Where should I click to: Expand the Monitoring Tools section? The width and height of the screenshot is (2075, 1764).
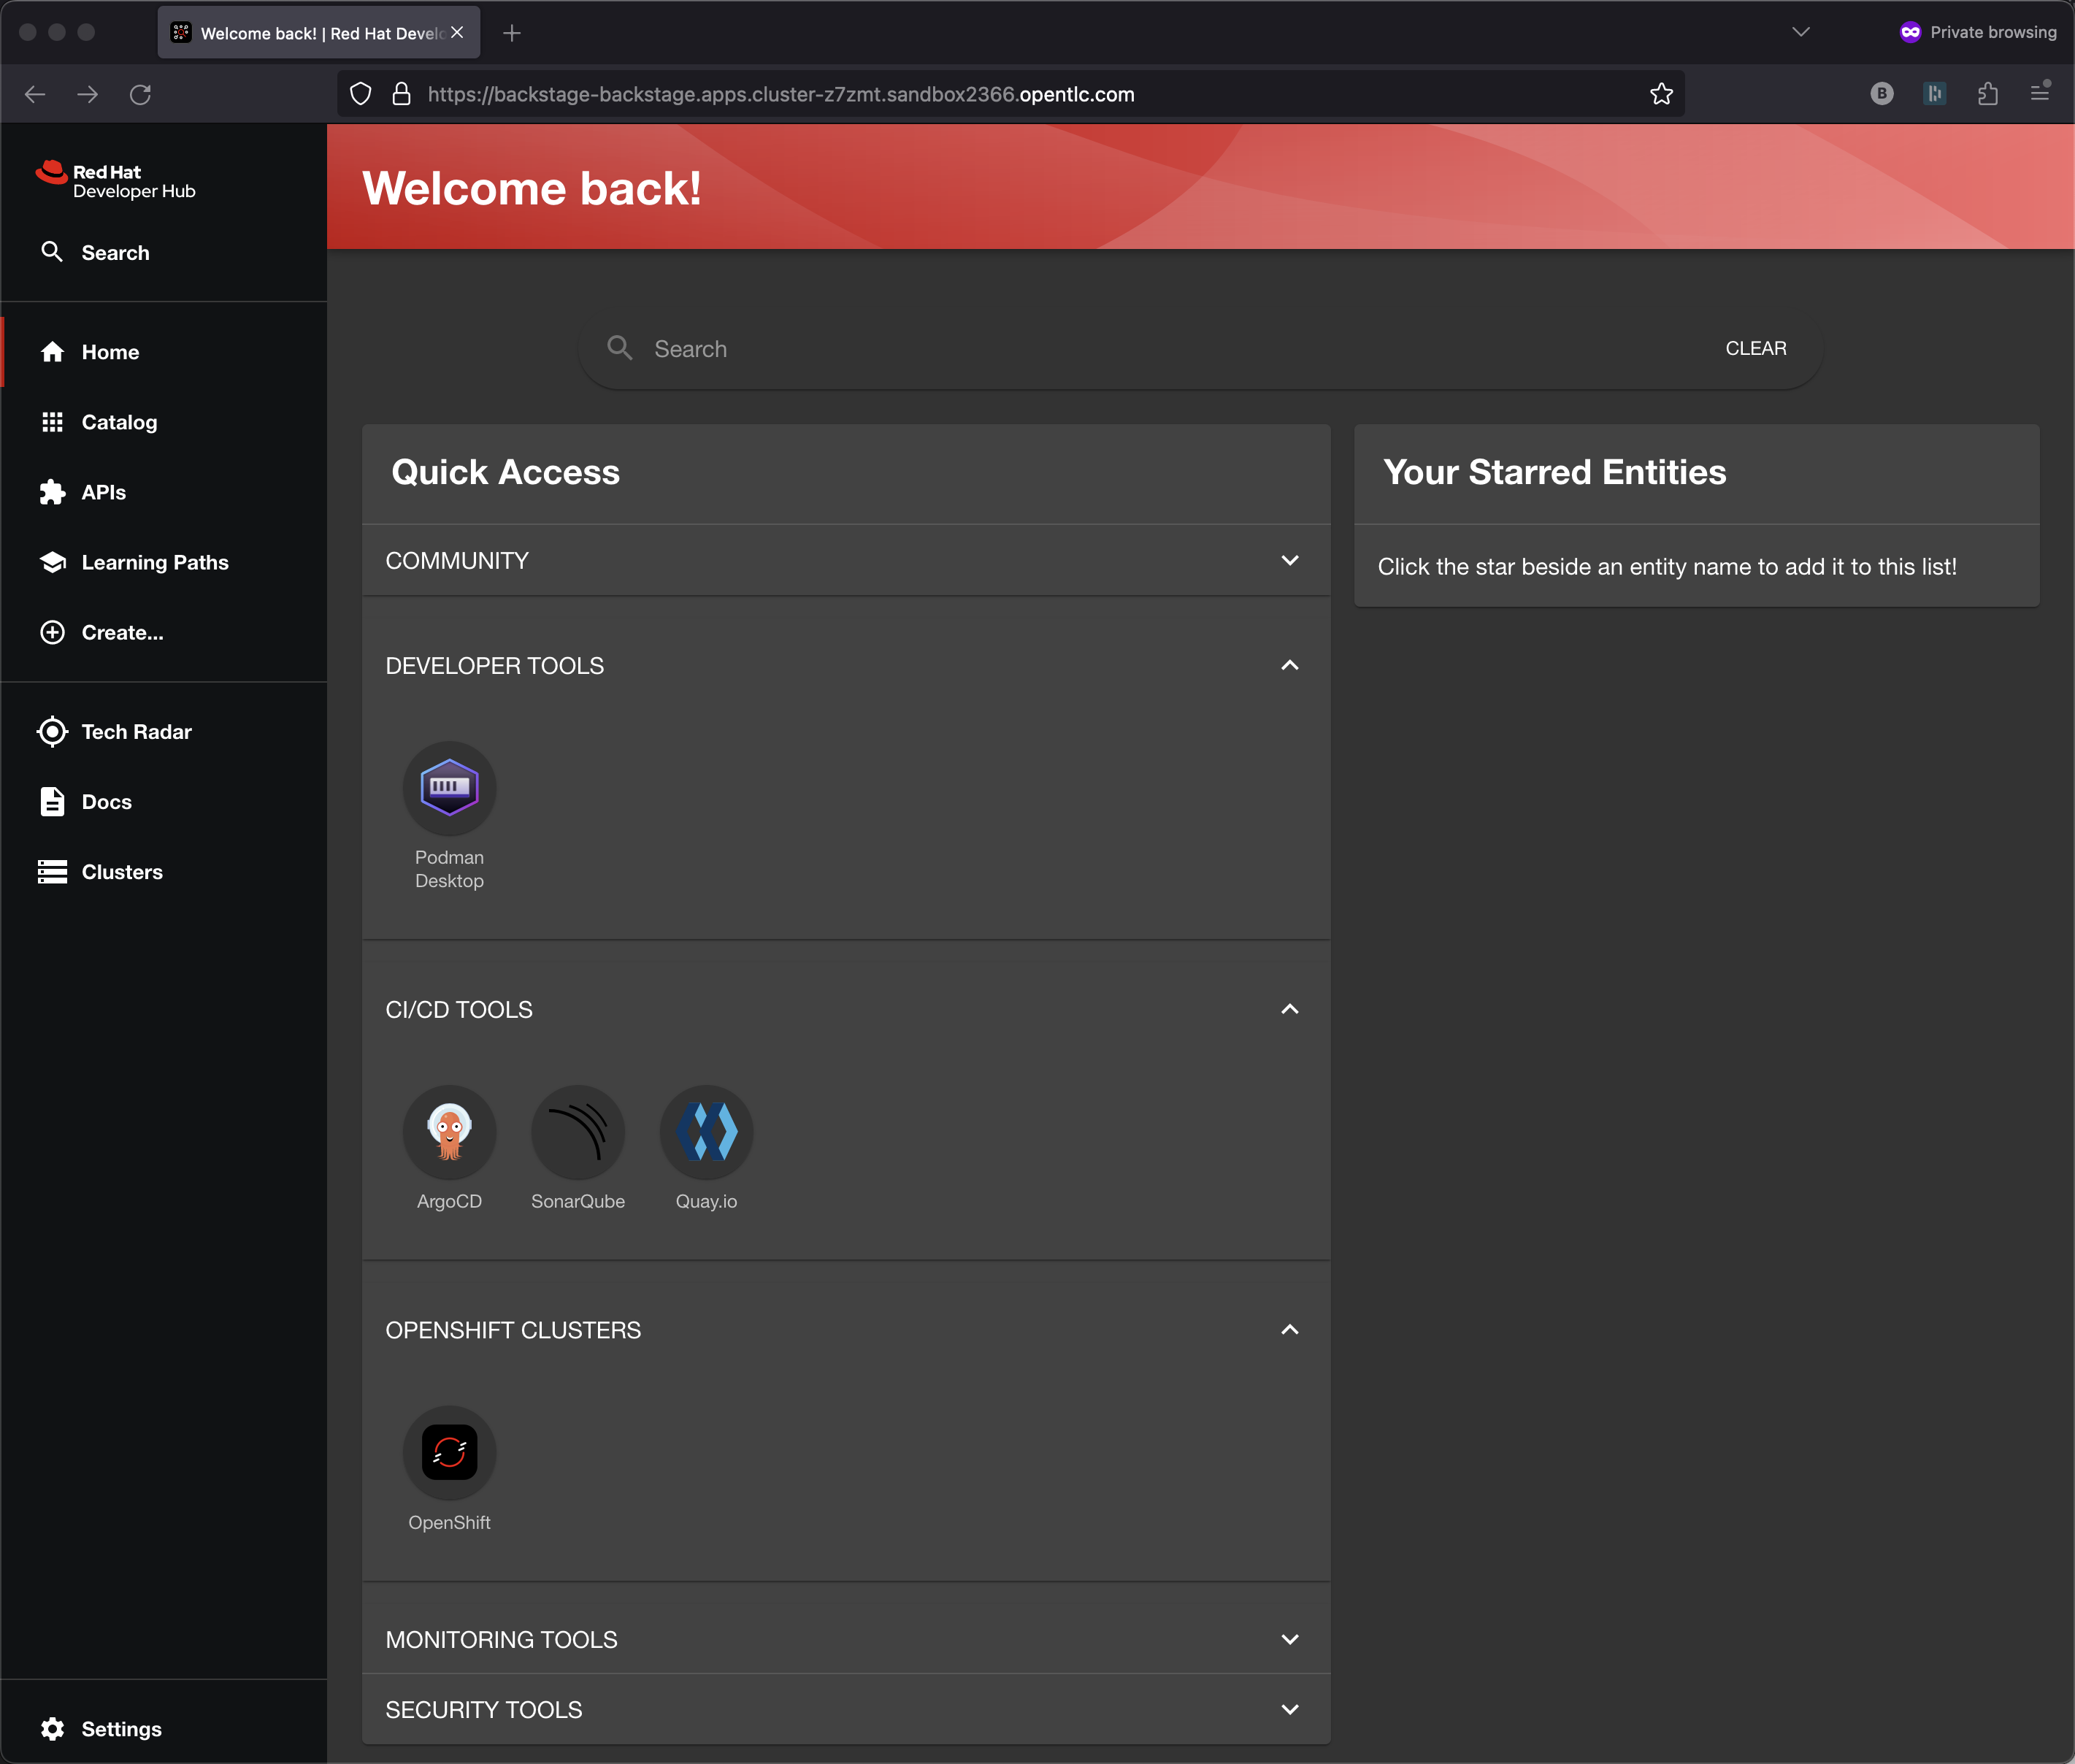(1289, 1640)
